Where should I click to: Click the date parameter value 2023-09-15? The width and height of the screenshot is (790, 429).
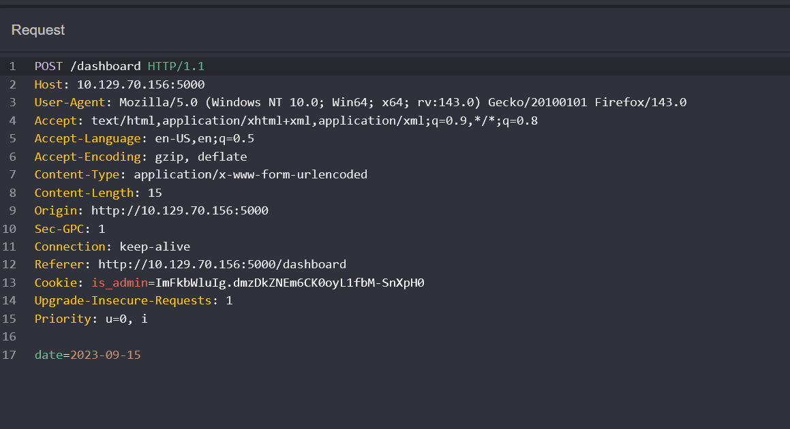click(x=105, y=355)
